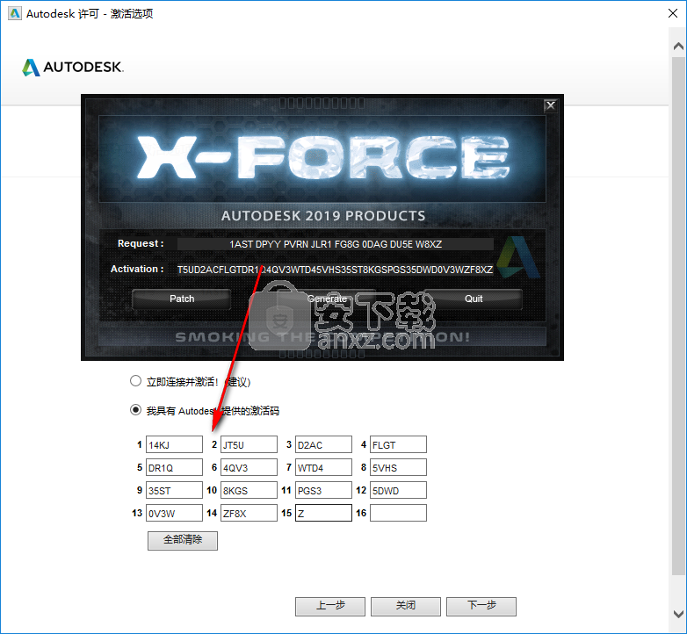Click activation code field 2 containing JT5U
This screenshot has height=634, width=687.
pyautogui.click(x=249, y=444)
